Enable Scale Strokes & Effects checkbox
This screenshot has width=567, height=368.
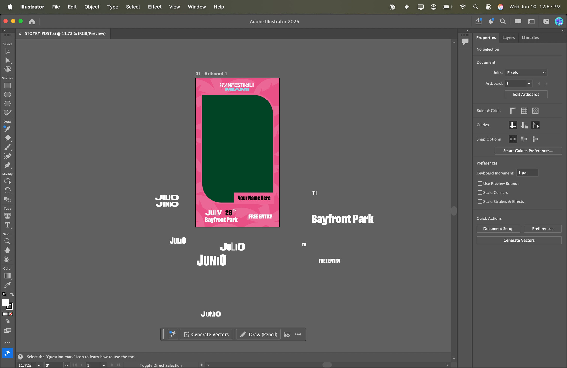[480, 201]
